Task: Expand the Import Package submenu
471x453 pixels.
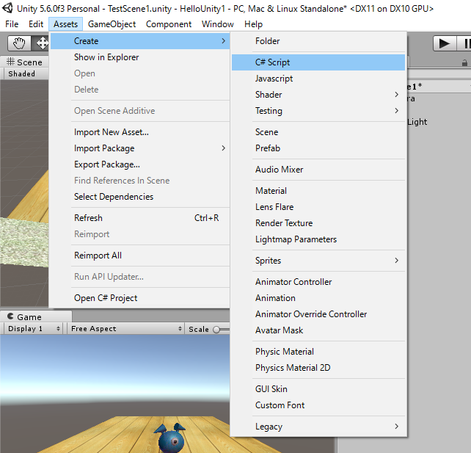Action: click(140, 148)
